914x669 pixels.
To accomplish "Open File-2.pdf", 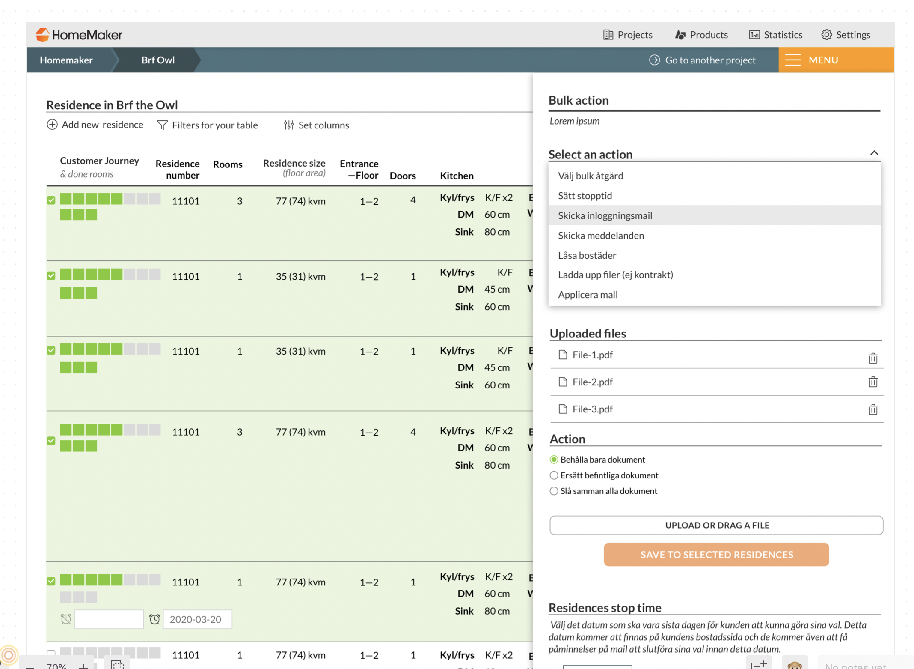I will tap(593, 382).
